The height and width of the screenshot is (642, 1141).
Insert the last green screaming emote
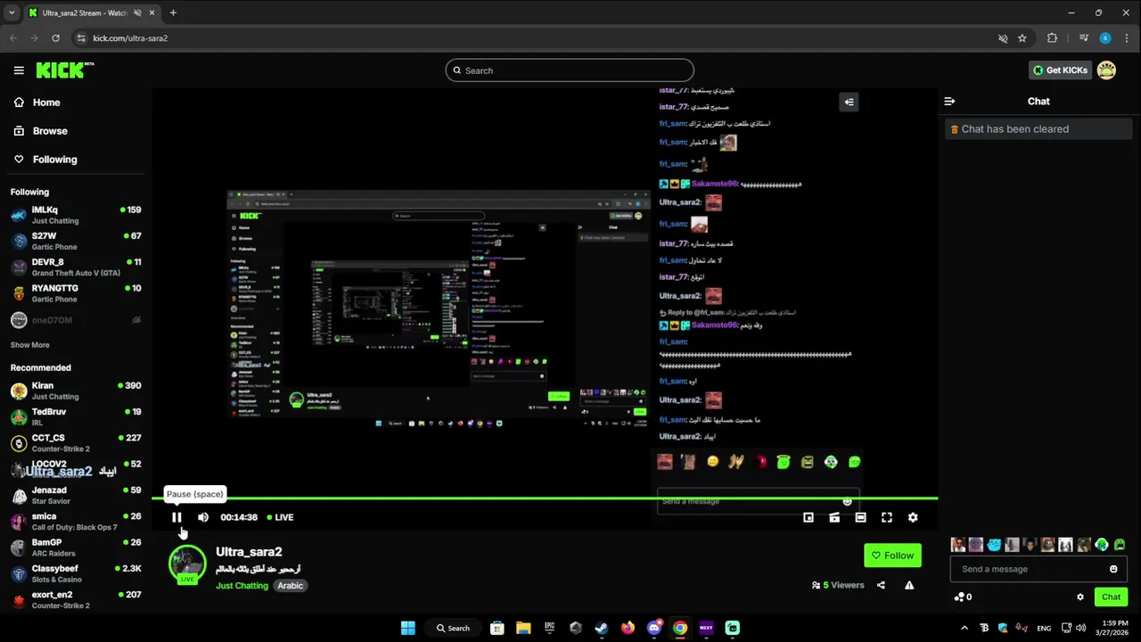pyautogui.click(x=1120, y=545)
